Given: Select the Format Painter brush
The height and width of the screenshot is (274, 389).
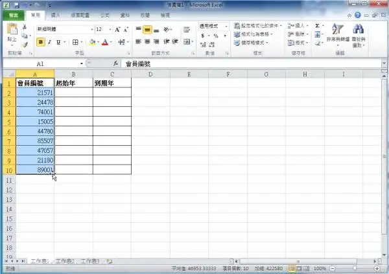Looking at the screenshot, I should click(25, 45).
